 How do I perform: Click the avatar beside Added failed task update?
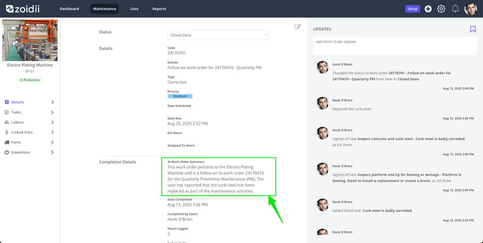point(323,205)
